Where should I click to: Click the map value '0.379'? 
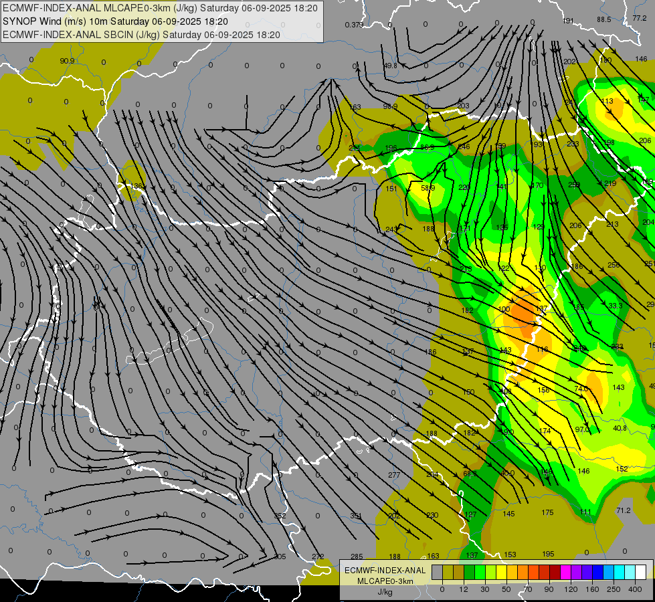point(354,25)
